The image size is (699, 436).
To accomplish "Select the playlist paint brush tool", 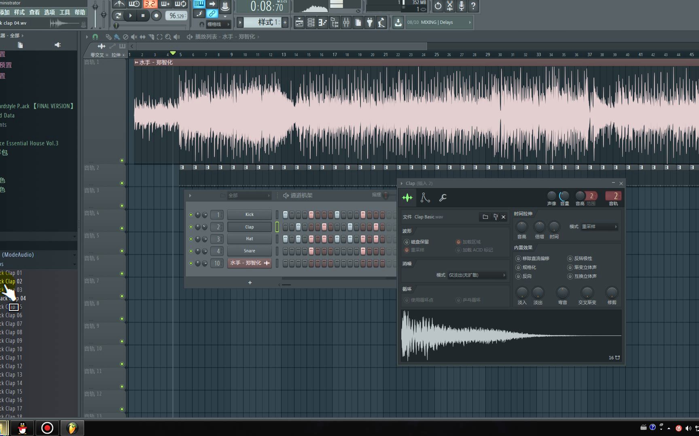I will [x=117, y=37].
